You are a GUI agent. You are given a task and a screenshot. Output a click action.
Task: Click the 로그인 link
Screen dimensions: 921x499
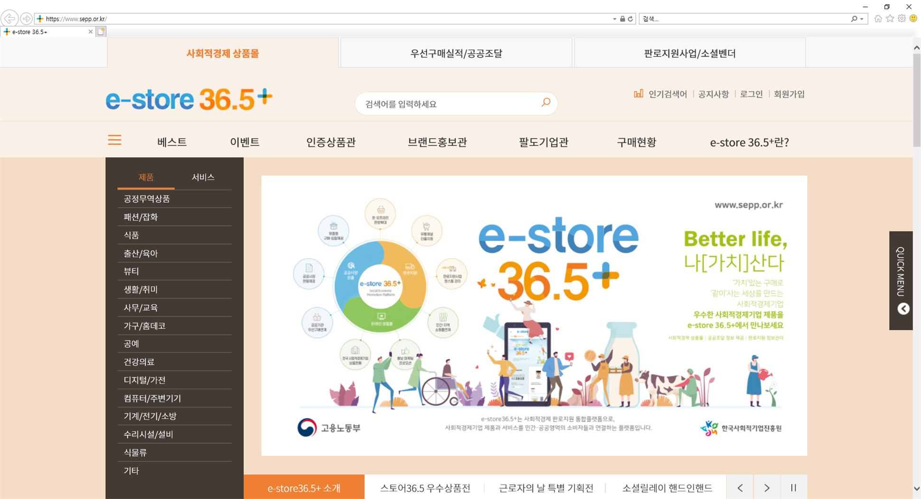pyautogui.click(x=751, y=94)
